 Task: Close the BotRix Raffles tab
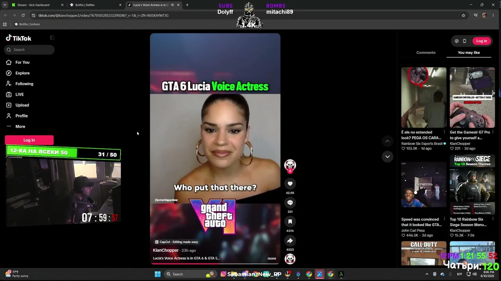120,5
